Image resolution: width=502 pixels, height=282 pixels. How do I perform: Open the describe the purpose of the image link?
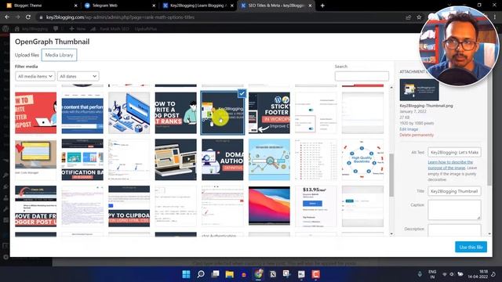click(x=450, y=165)
